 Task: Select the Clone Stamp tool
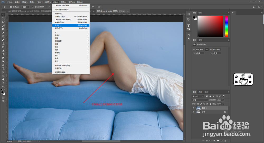(3, 44)
